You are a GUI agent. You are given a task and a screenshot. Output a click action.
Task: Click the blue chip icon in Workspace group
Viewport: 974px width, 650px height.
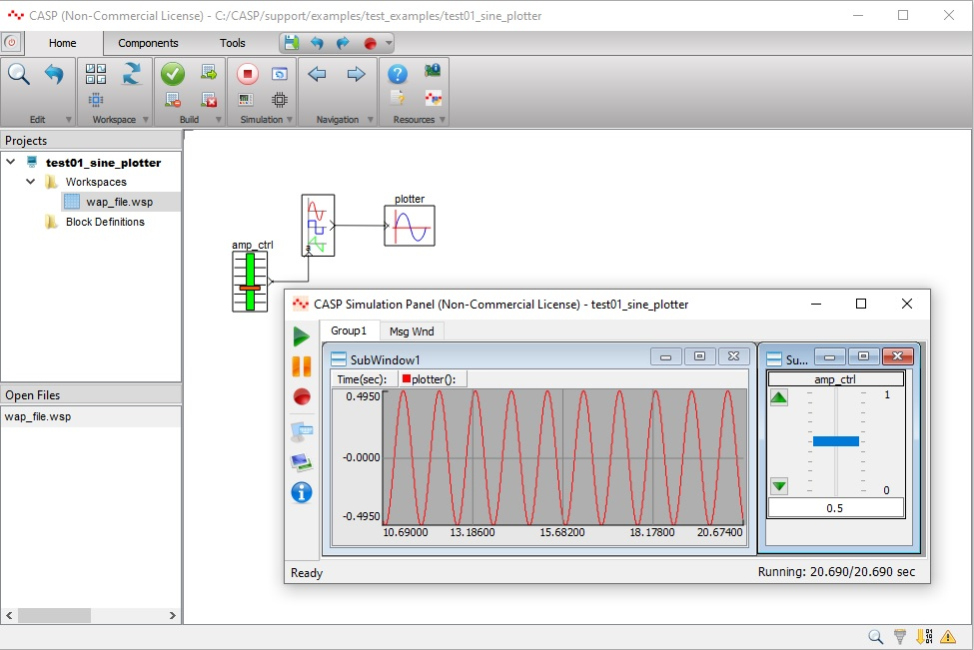[x=96, y=99]
